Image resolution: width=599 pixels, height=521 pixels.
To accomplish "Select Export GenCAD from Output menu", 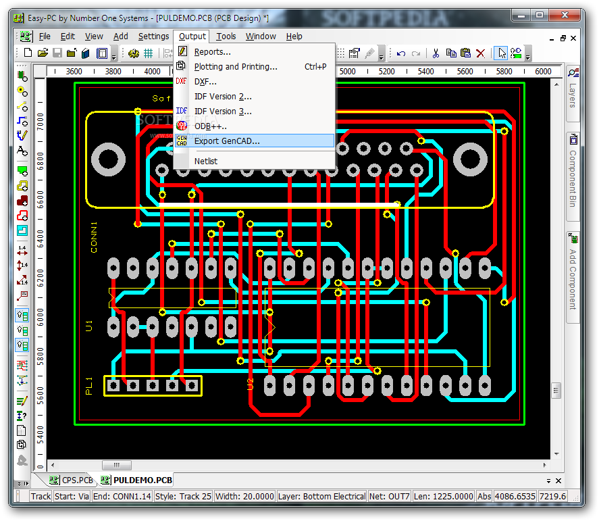I will [255, 141].
